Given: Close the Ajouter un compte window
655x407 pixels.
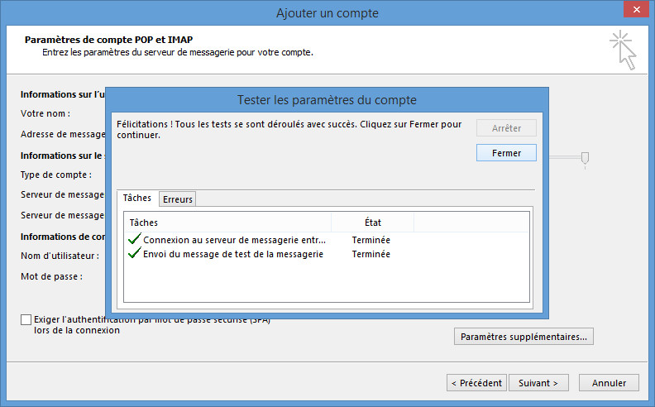Looking at the screenshot, I should click(634, 12).
